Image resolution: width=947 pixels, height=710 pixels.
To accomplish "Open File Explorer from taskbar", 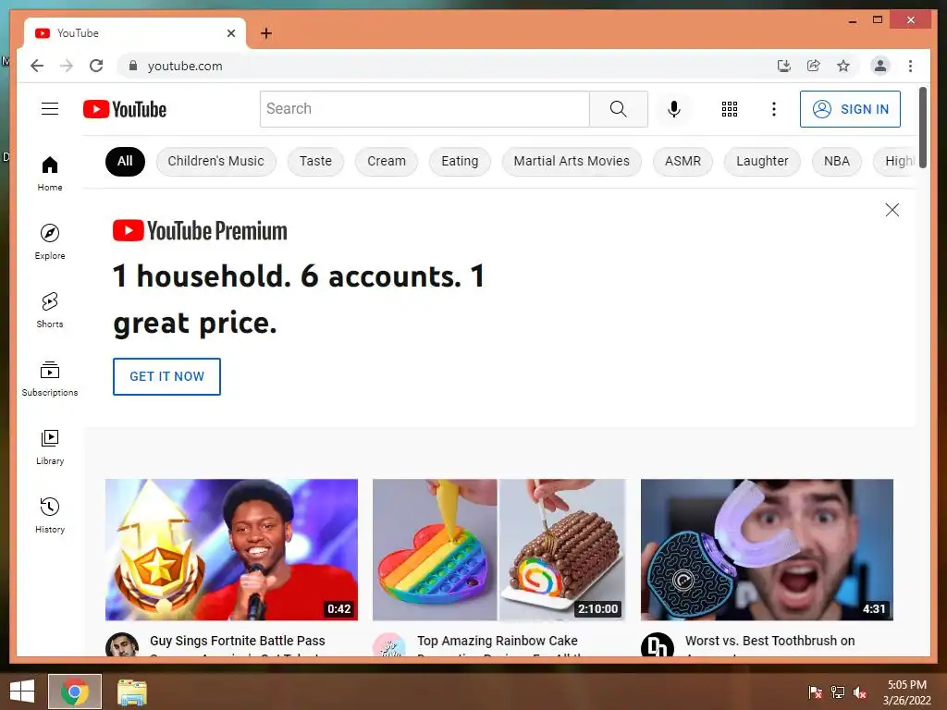I will tap(131, 692).
